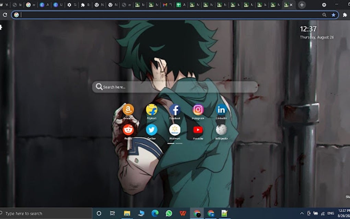Open the YouTube shortcut icon

point(198,130)
